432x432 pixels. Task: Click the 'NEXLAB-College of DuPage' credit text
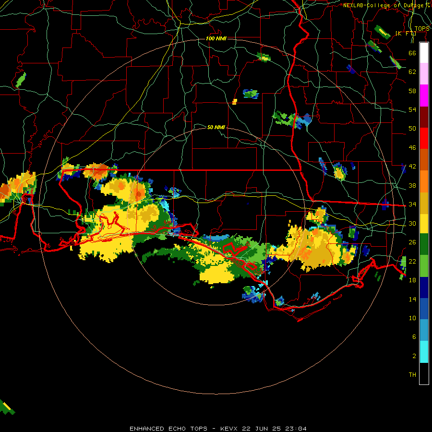coord(383,5)
